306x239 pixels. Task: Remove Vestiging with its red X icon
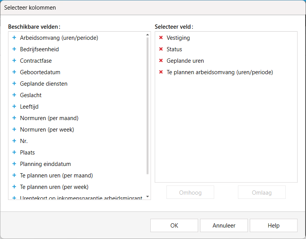tap(161, 38)
